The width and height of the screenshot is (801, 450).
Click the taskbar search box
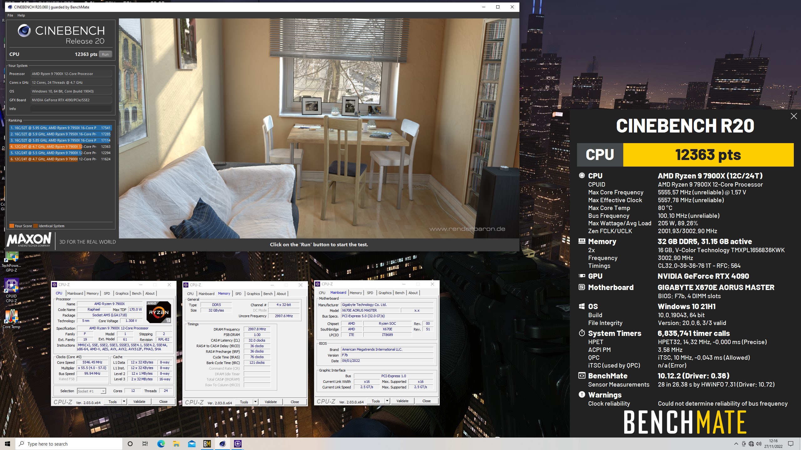coord(69,444)
